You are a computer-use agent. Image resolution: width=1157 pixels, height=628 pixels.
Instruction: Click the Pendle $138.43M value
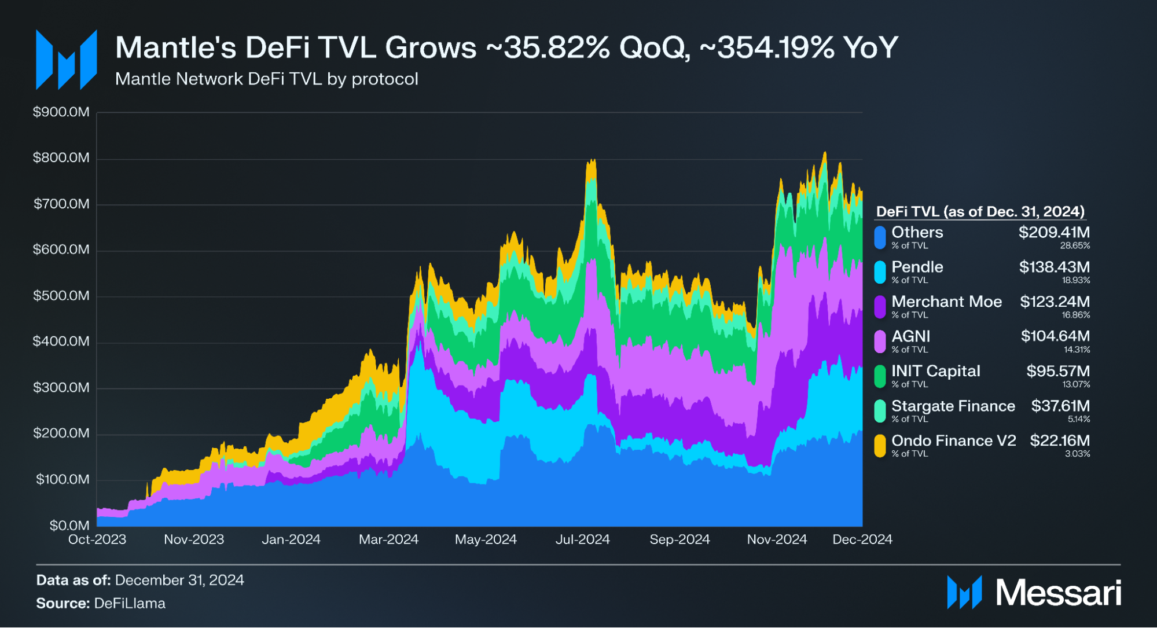click(x=1054, y=267)
